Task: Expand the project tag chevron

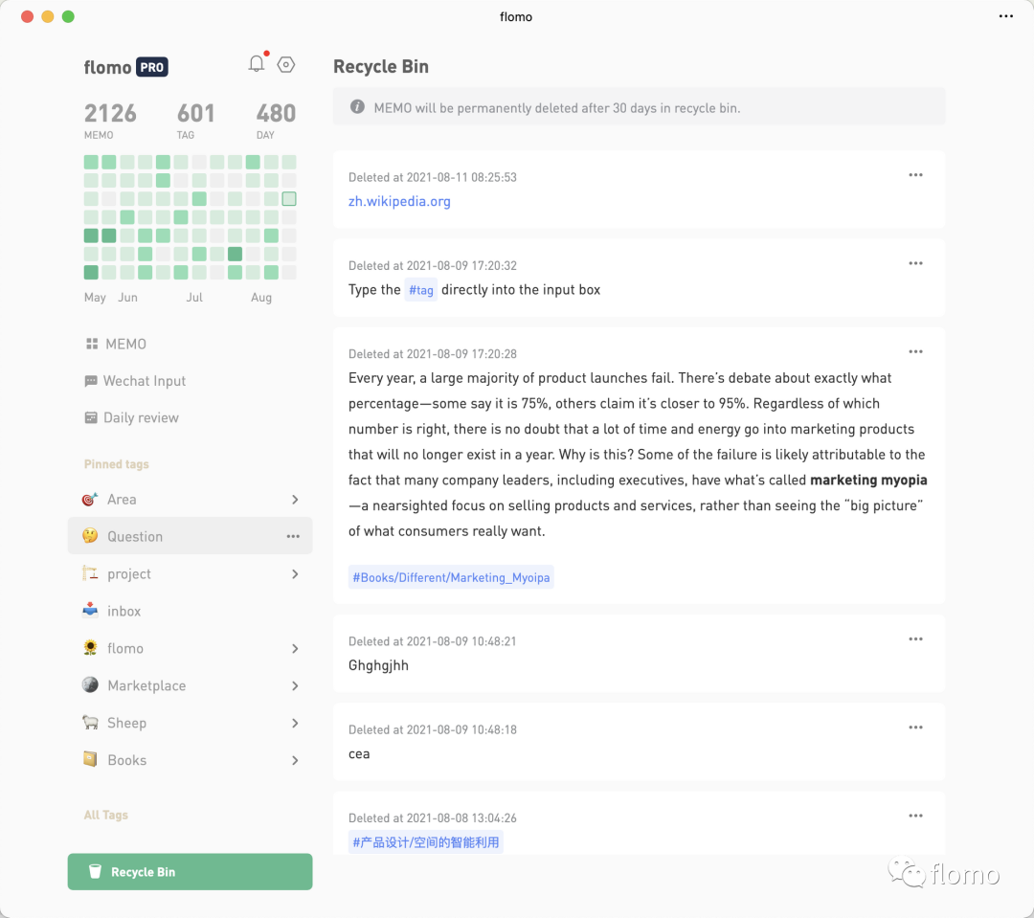Action: [295, 574]
